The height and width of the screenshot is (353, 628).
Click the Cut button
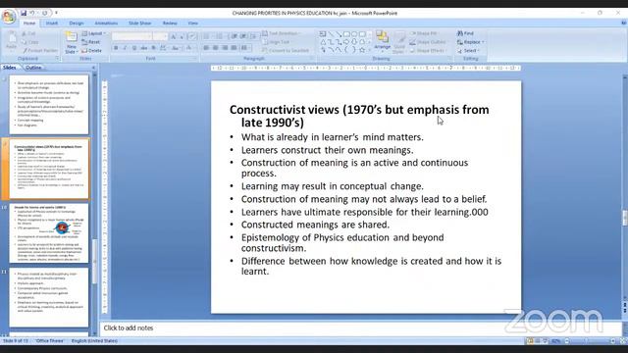pos(28,33)
